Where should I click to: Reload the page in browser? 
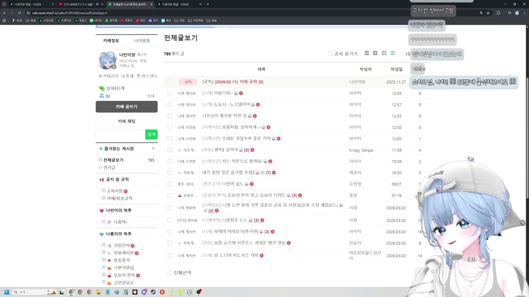[x=19, y=13]
